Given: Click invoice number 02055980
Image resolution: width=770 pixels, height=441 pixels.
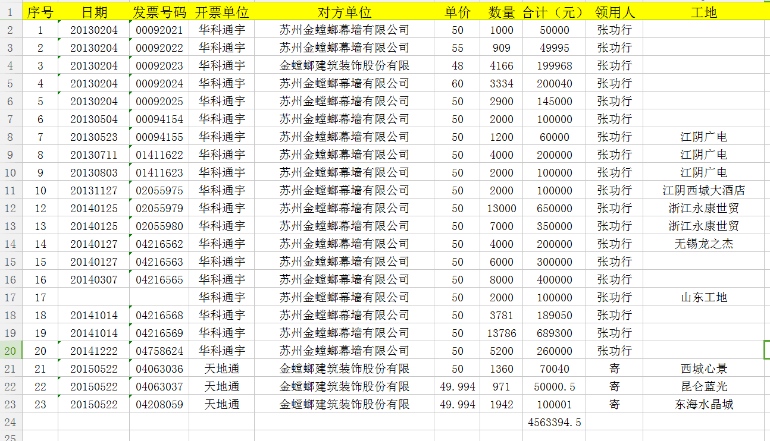Looking at the screenshot, I should [159, 226].
